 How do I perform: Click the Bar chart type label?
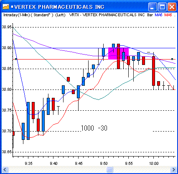click(150, 15)
